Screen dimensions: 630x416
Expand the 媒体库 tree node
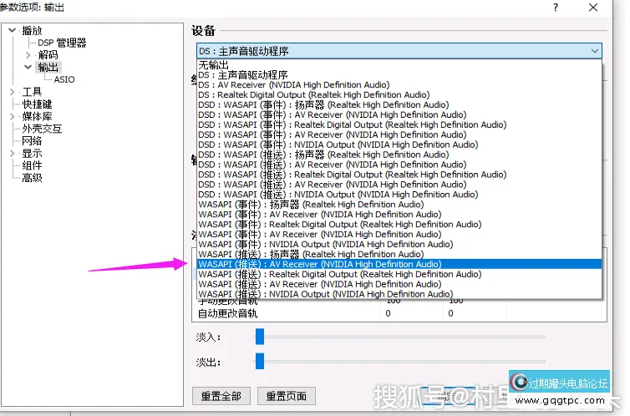[x=12, y=116]
